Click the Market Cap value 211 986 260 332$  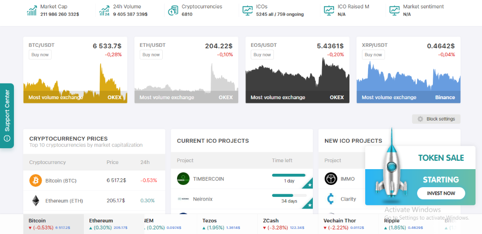pos(60,14)
